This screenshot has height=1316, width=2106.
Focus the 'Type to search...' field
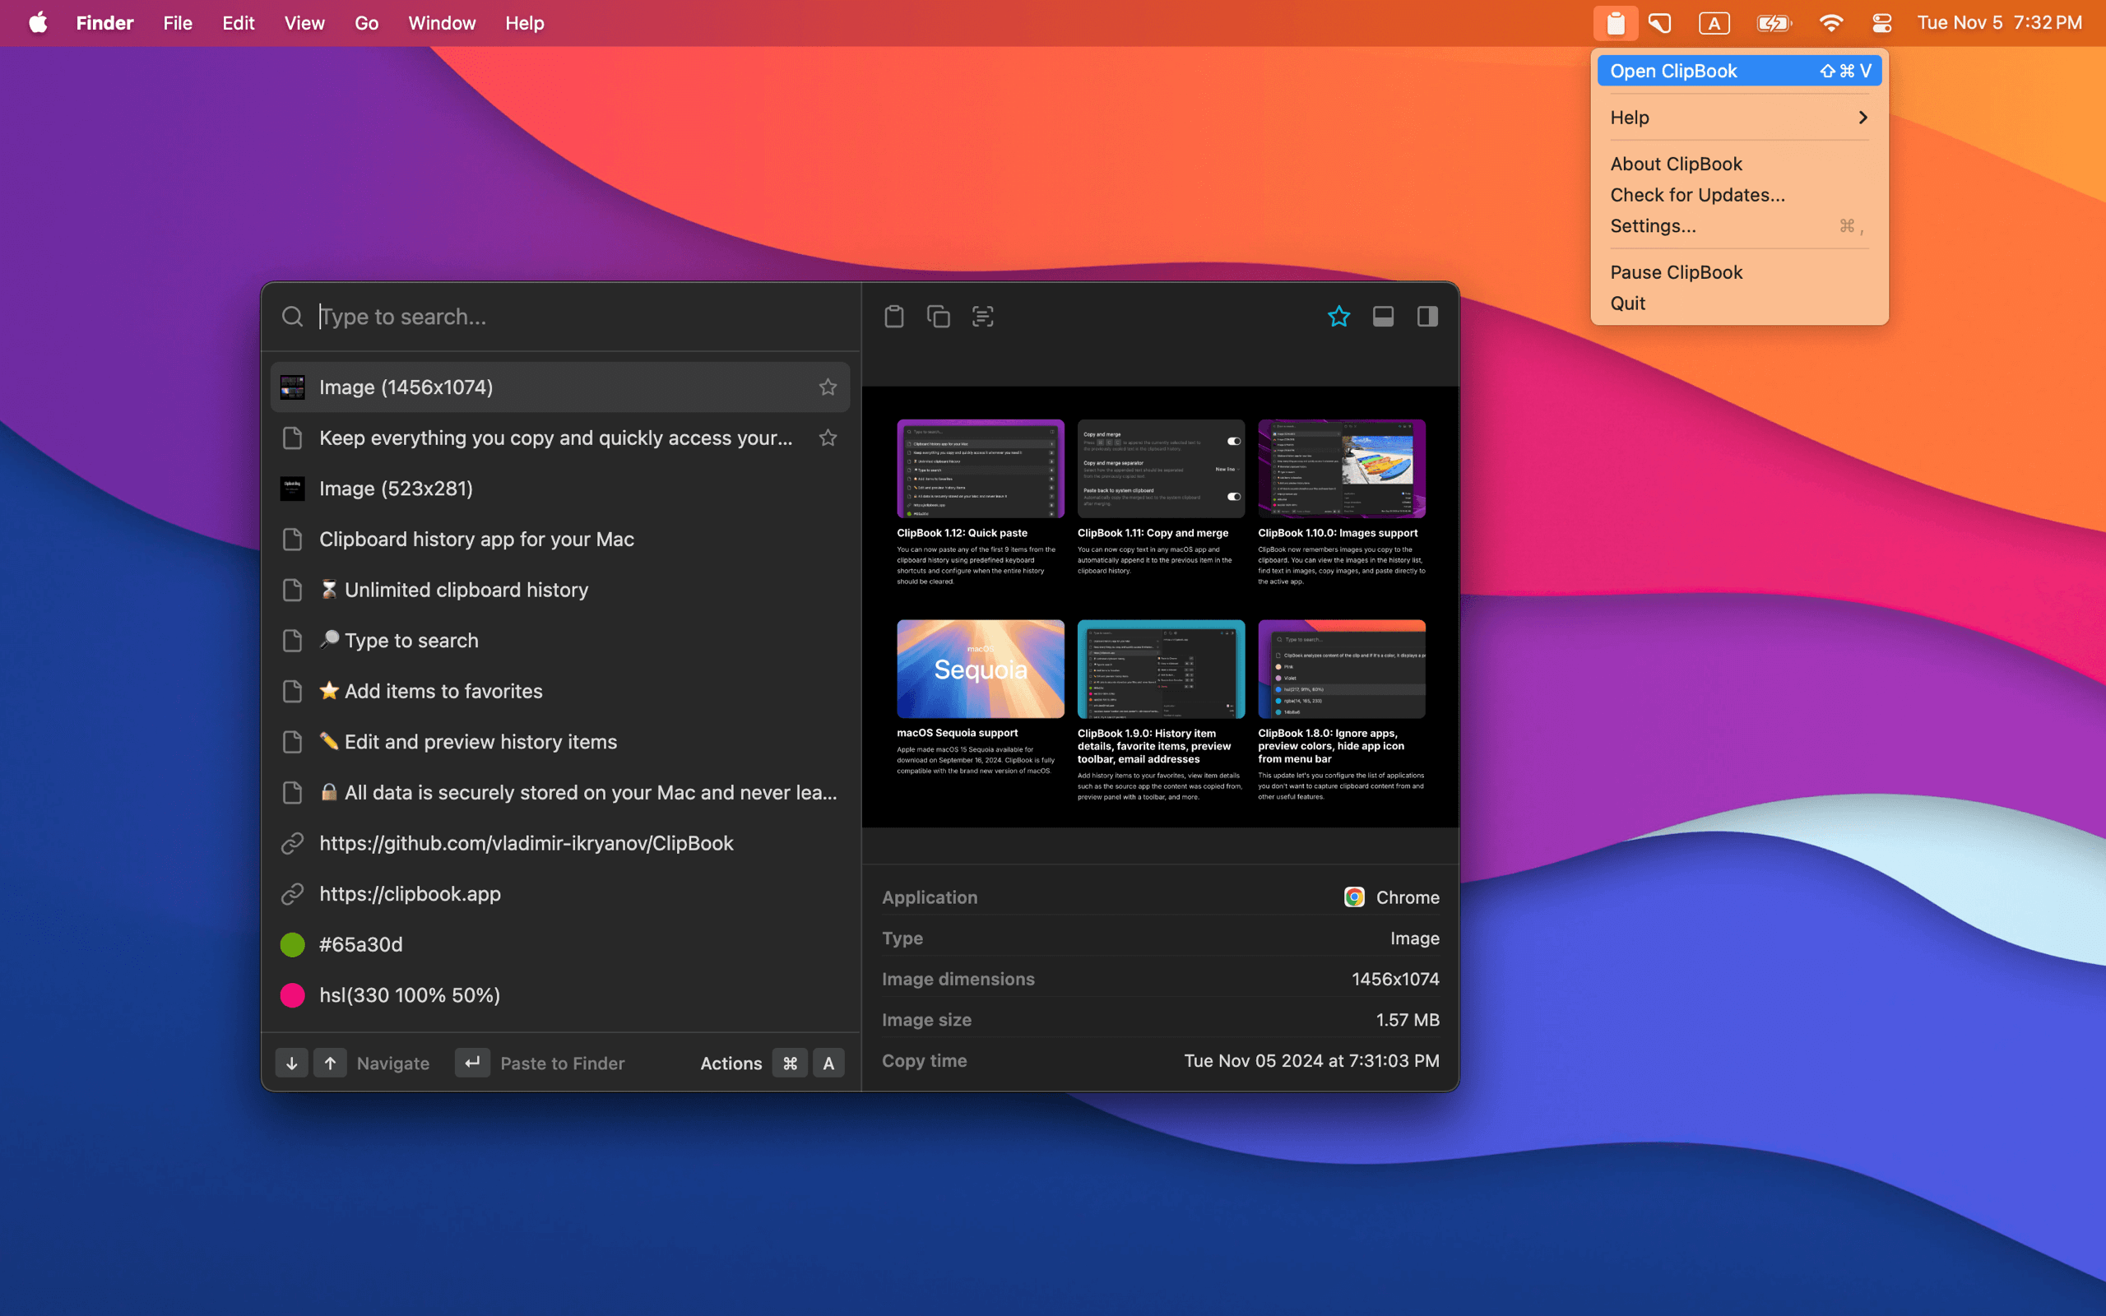(583, 317)
